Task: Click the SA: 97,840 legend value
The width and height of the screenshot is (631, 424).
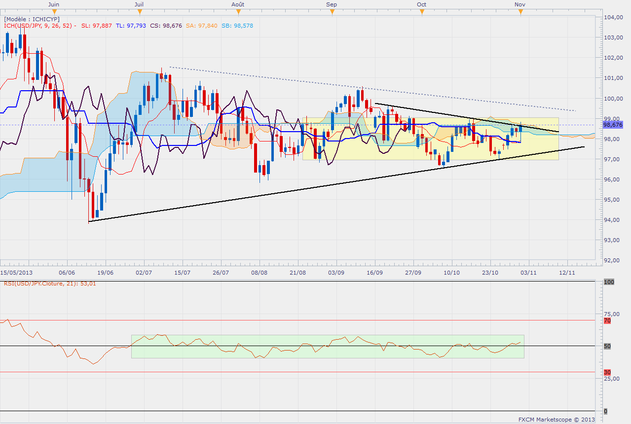Action: [203, 26]
